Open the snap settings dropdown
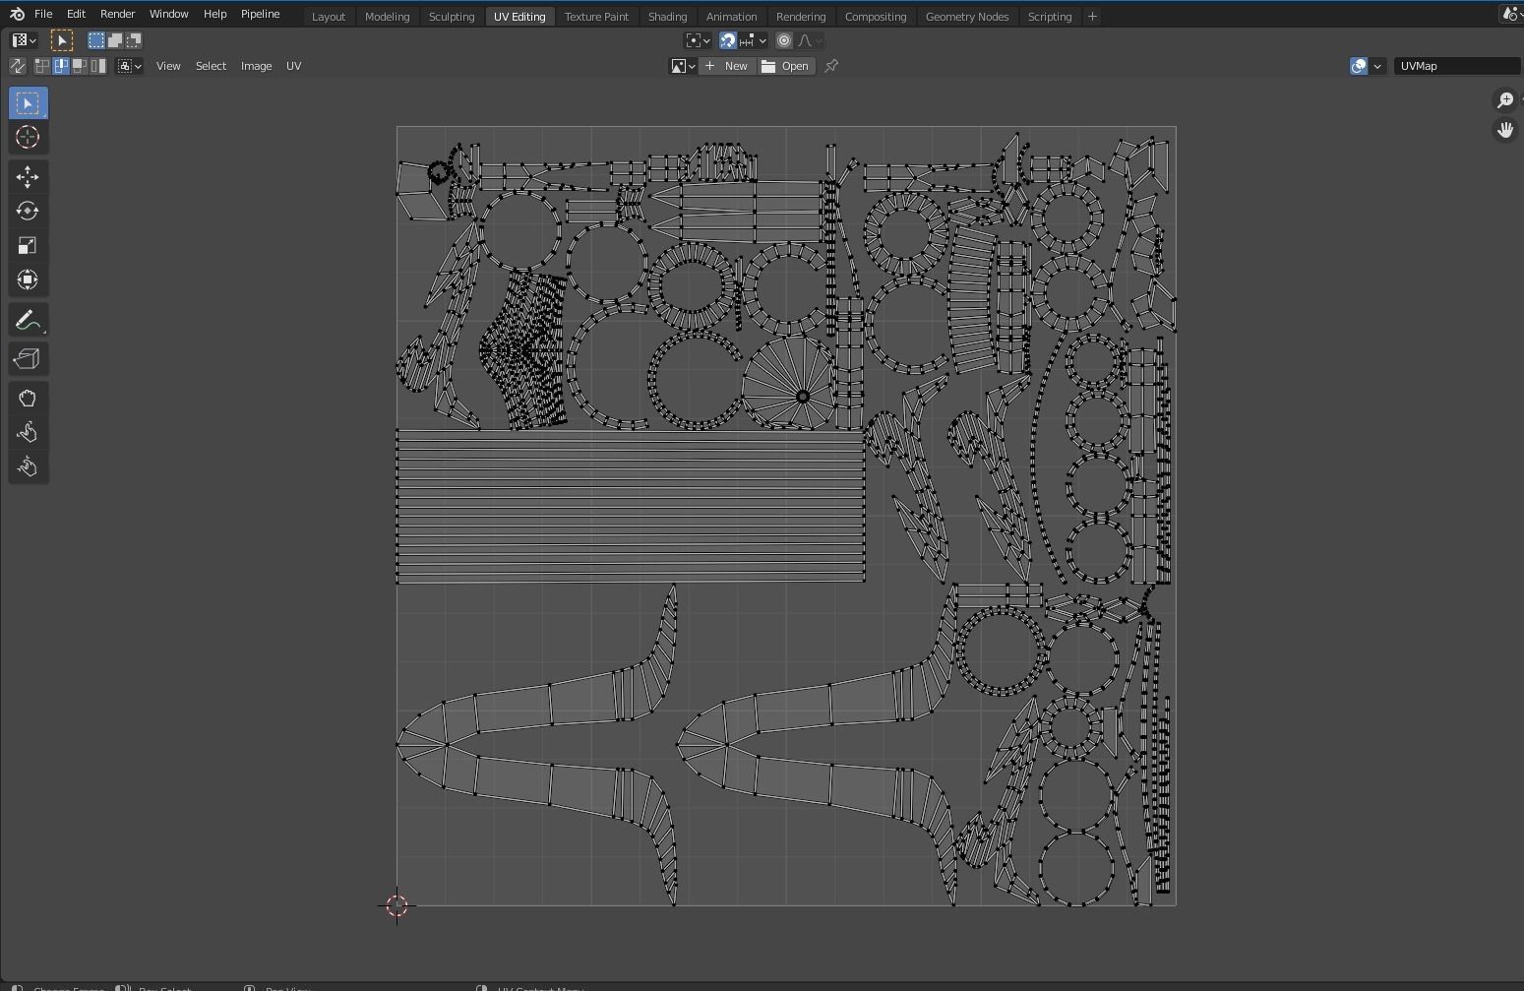 coord(754,40)
